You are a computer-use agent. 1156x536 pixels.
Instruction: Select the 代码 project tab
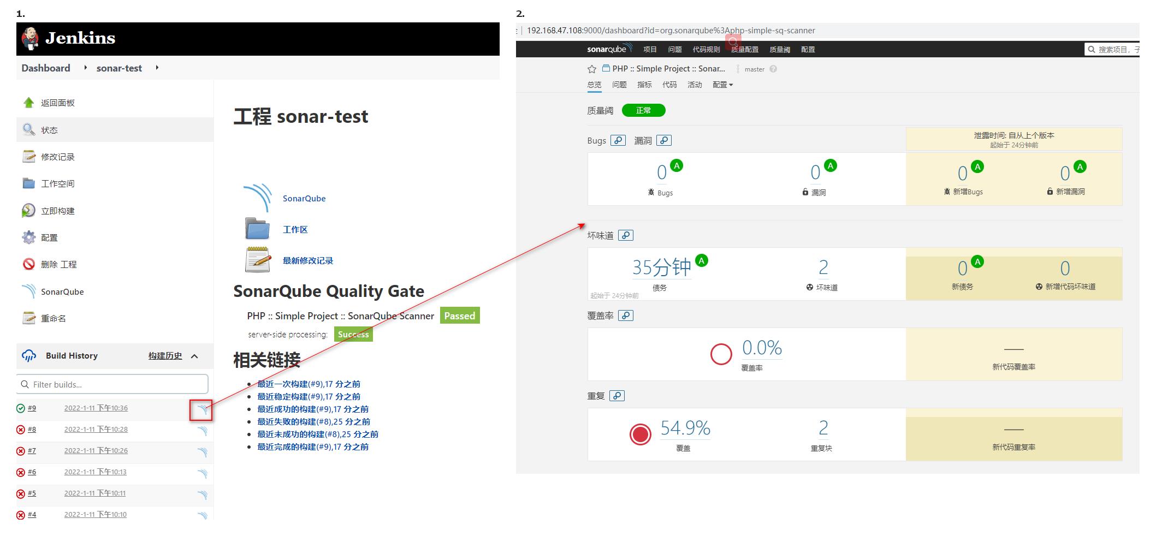point(669,85)
